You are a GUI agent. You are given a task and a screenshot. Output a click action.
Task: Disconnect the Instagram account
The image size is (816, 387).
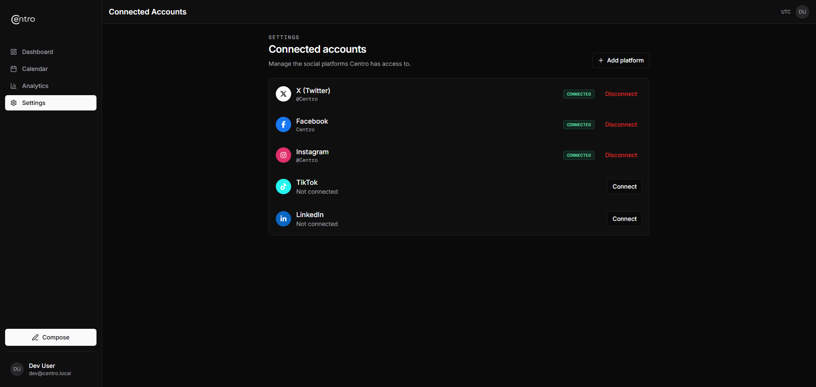point(621,155)
